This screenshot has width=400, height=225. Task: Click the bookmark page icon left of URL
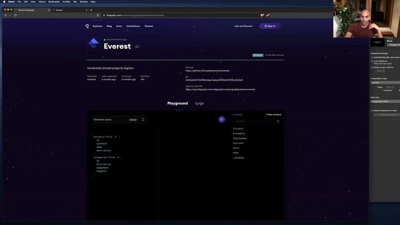(x=97, y=15)
